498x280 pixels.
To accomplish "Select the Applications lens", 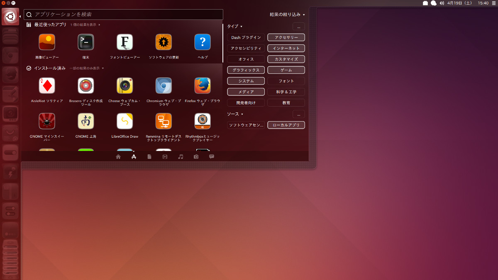I will [x=134, y=157].
